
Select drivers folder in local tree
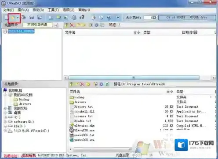click(x=25, y=104)
